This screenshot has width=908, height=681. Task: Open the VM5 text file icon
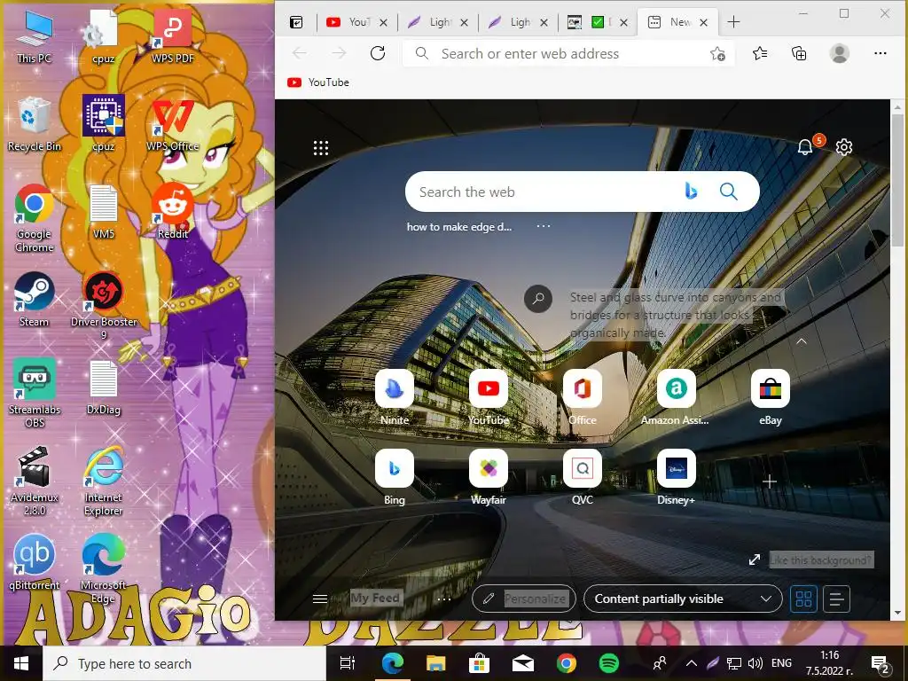click(104, 211)
